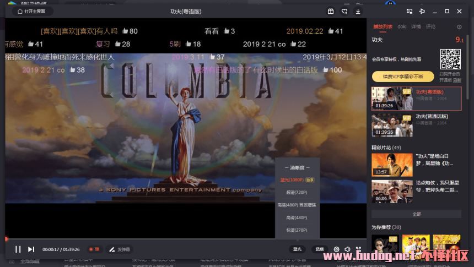The image size is (474, 267).
Task: Switch to 播放列表 tab
Action: pos(383,26)
